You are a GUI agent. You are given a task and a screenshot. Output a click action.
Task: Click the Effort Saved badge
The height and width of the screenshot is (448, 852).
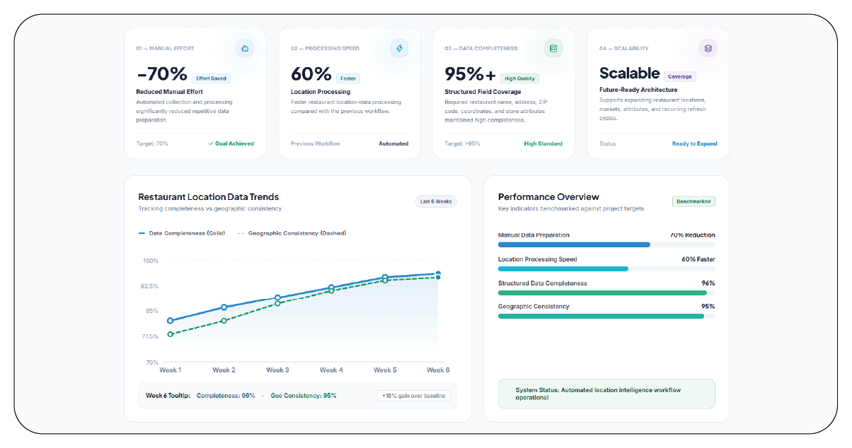pyautogui.click(x=211, y=78)
